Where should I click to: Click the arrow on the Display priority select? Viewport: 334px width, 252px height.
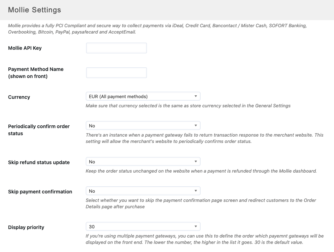click(x=196, y=227)
